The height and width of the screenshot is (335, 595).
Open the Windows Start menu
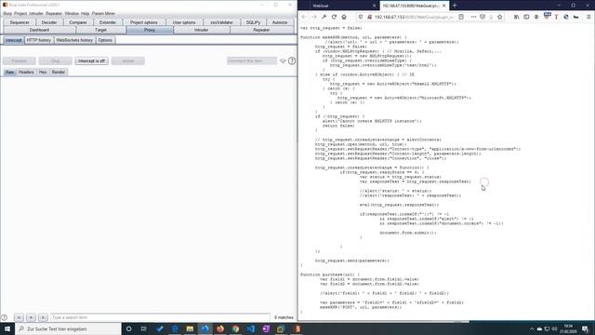click(x=7, y=328)
